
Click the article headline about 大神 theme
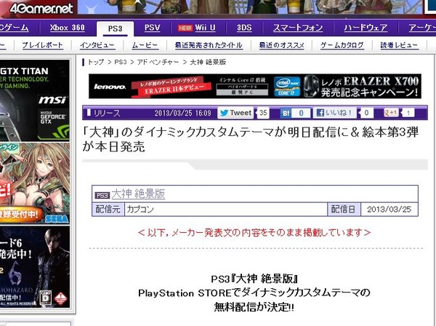pos(250,139)
